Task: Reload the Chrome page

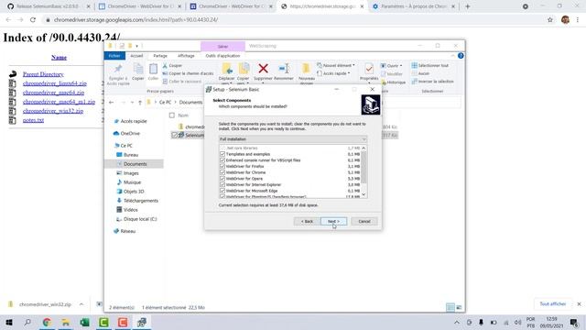Action: [33, 20]
